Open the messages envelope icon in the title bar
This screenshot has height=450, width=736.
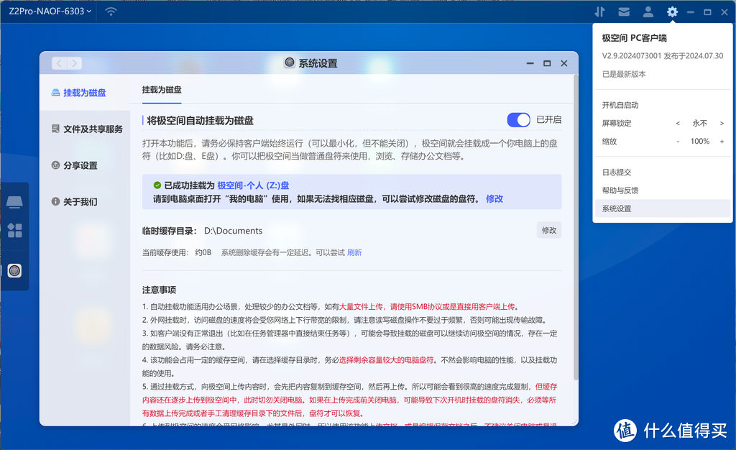pos(623,12)
